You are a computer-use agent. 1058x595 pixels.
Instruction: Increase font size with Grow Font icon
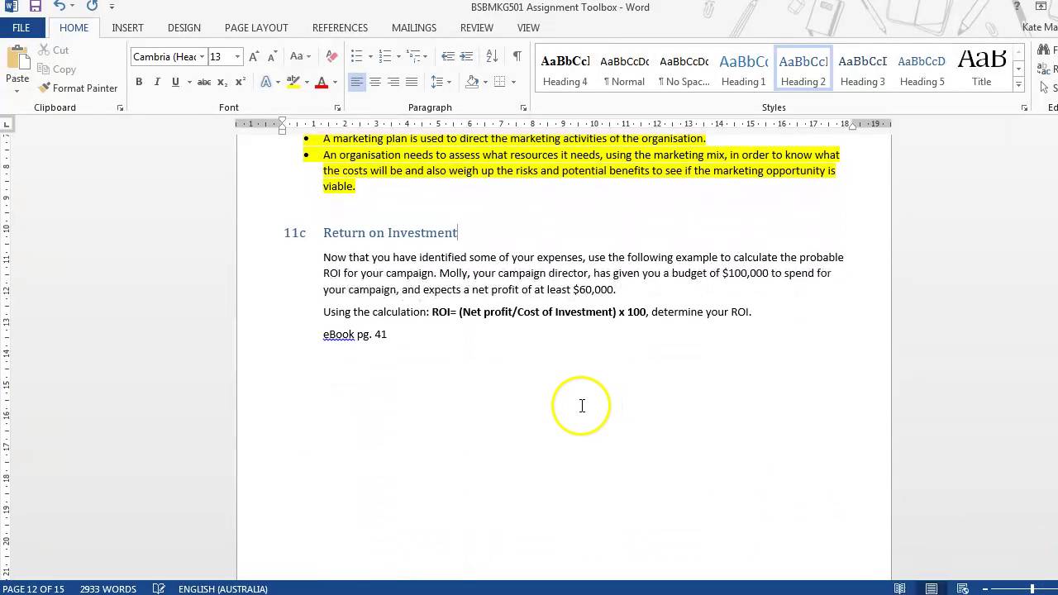[255, 57]
